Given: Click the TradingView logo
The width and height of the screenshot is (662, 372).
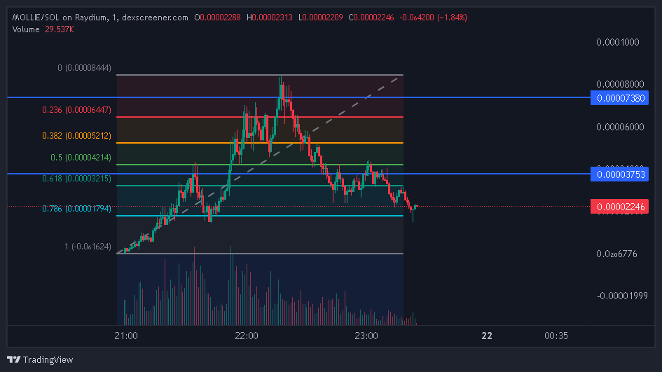Looking at the screenshot, I should point(40,359).
